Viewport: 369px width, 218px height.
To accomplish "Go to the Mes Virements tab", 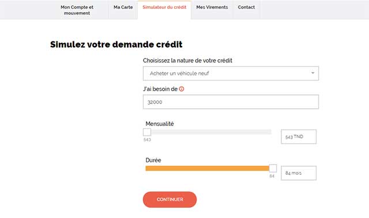I will click(x=212, y=7).
